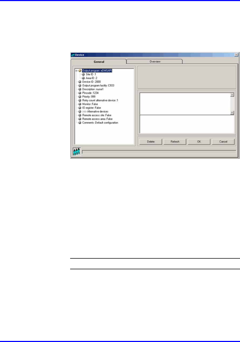Click the Remote access site bullet icon
240x342 pixels.
click(80, 115)
